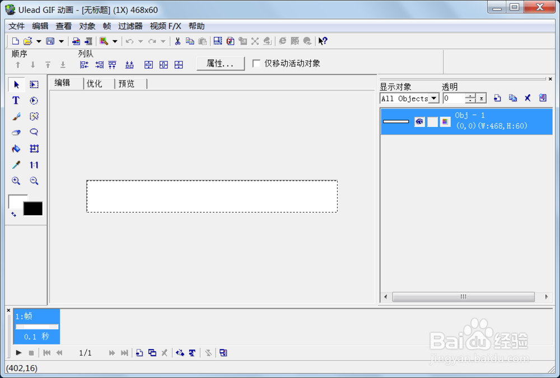Select the Fill bucket tool
Image resolution: width=560 pixels, height=378 pixels.
point(16,149)
